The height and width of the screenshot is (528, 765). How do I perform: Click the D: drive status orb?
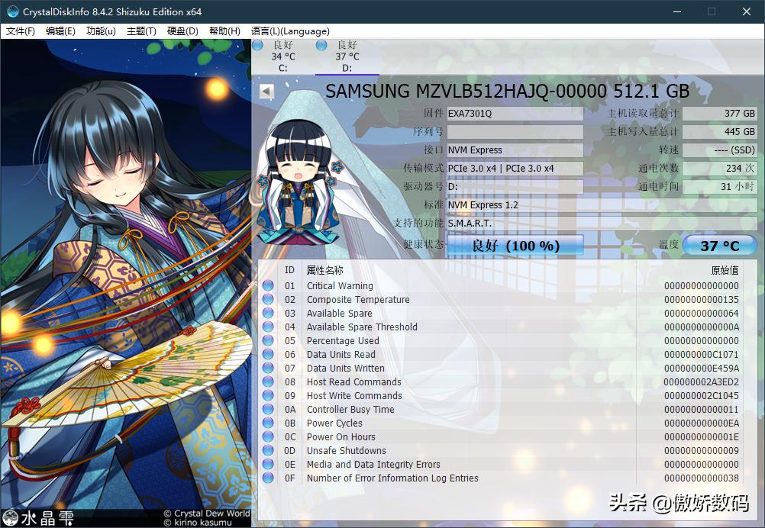(321, 46)
